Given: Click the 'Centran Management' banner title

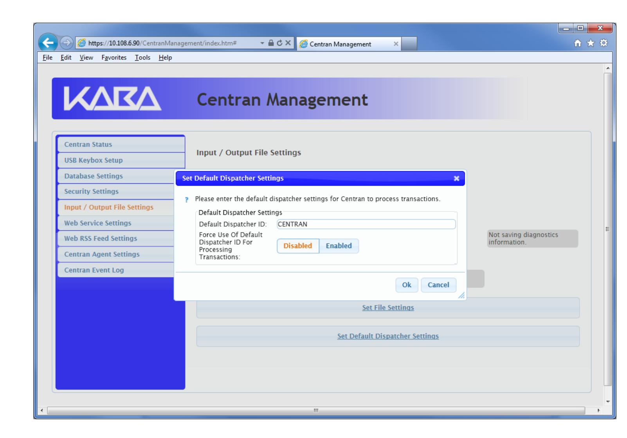Looking at the screenshot, I should [x=282, y=100].
